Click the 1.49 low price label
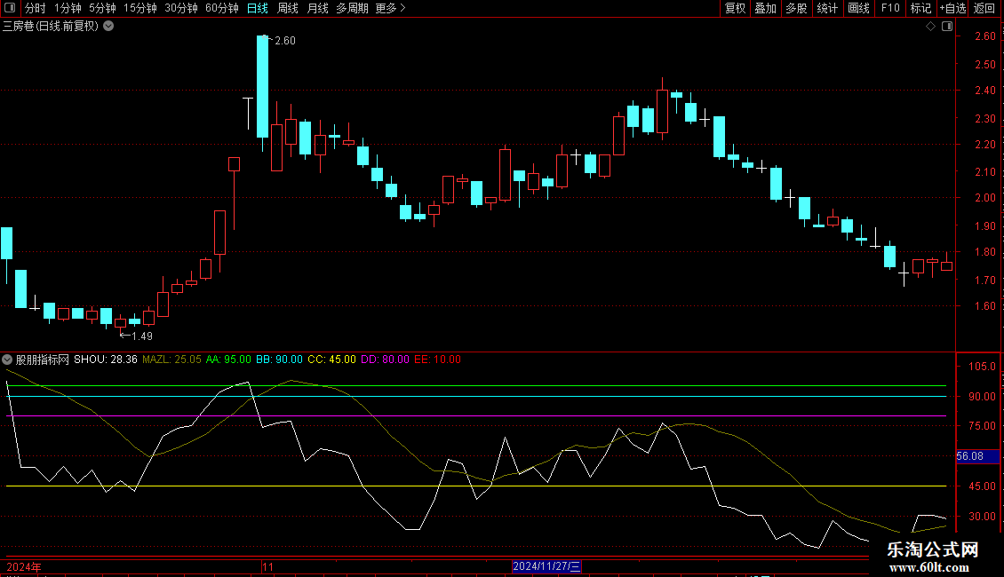 (x=142, y=336)
